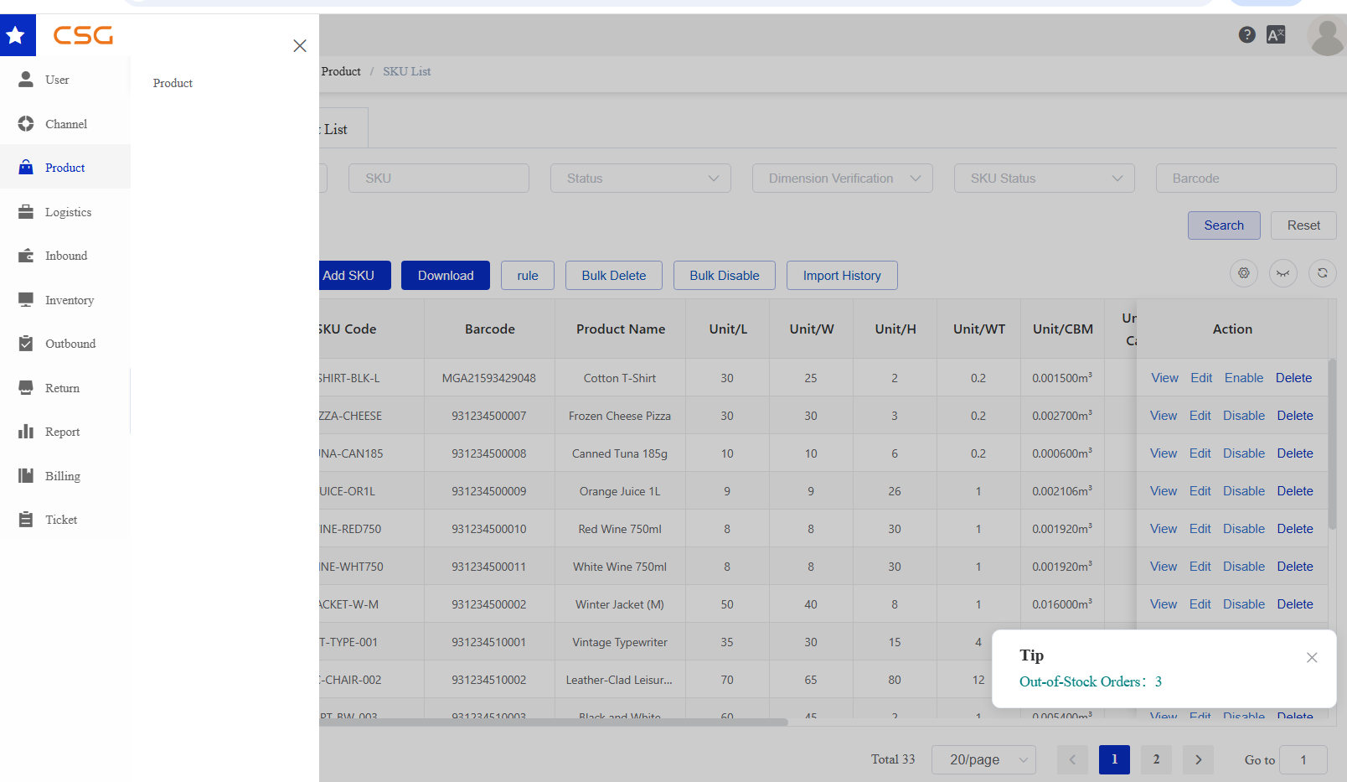Close the submenu panel with X

(300, 46)
